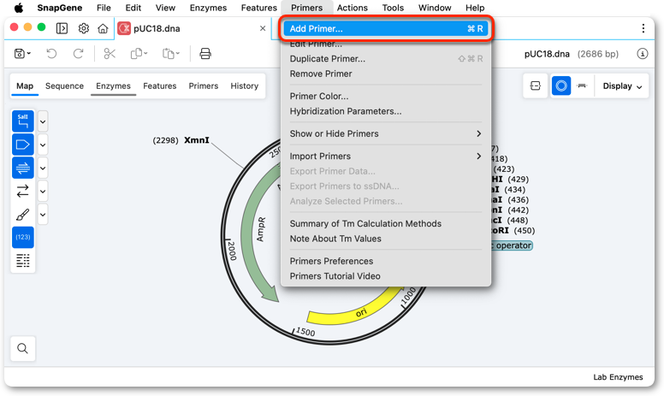Click the fit-to-window map icon

click(536, 86)
